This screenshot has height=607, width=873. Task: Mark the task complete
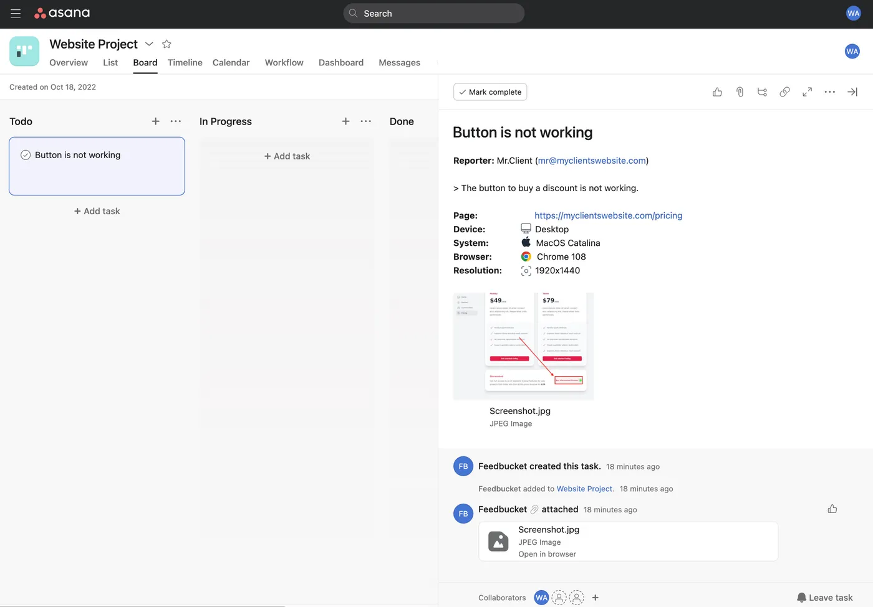point(490,92)
